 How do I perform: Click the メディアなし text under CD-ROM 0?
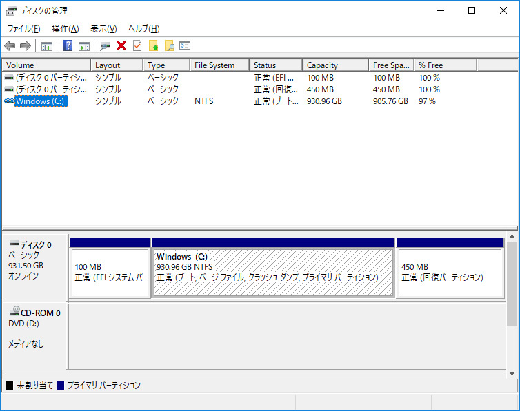point(26,344)
